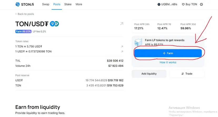Go to the Stake section
The width and height of the screenshot is (218, 117).
pos(68,4)
